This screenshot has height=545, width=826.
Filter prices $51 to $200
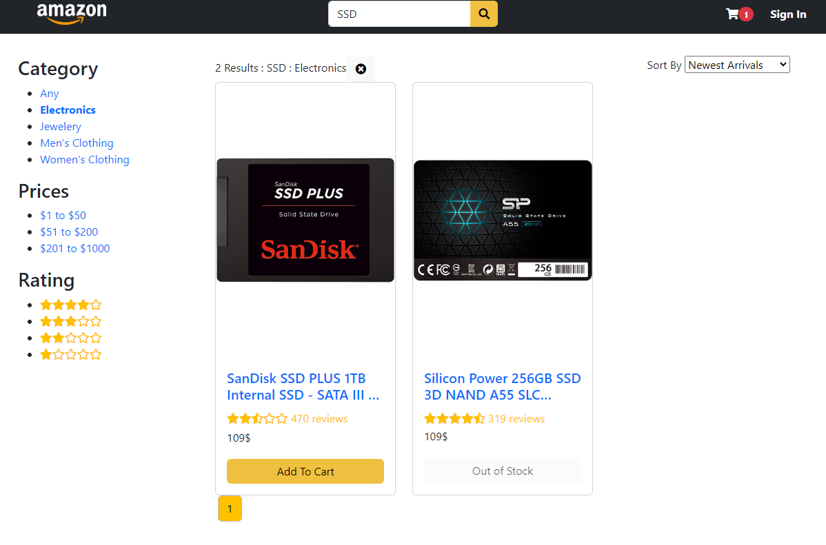point(69,232)
